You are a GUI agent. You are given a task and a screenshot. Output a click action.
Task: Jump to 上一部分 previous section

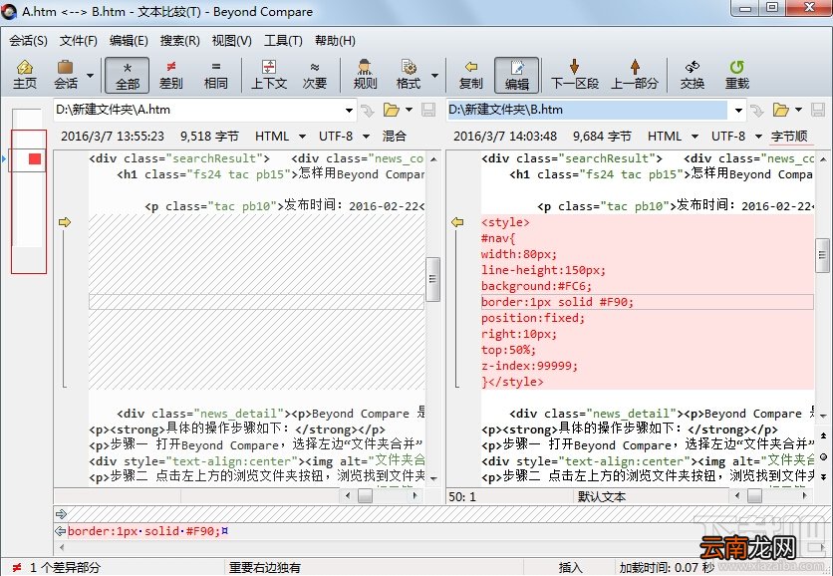(635, 75)
